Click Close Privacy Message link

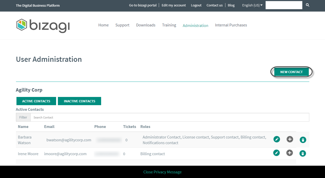[162, 172]
